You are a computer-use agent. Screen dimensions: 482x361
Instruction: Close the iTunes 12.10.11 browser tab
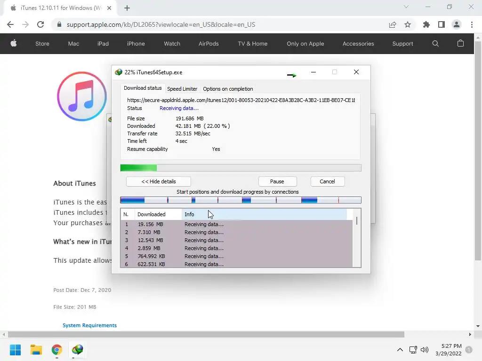[109, 8]
